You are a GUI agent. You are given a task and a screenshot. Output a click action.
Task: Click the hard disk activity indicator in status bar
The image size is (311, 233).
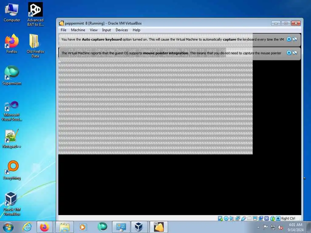[220, 218]
